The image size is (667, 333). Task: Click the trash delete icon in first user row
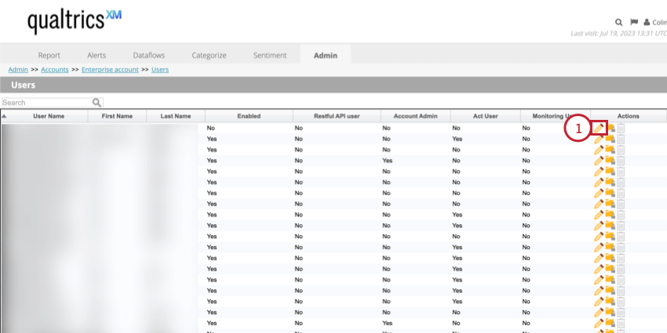pos(621,128)
